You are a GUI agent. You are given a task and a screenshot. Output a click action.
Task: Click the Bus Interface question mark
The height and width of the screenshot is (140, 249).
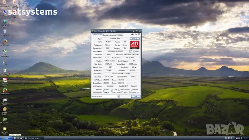point(139,58)
